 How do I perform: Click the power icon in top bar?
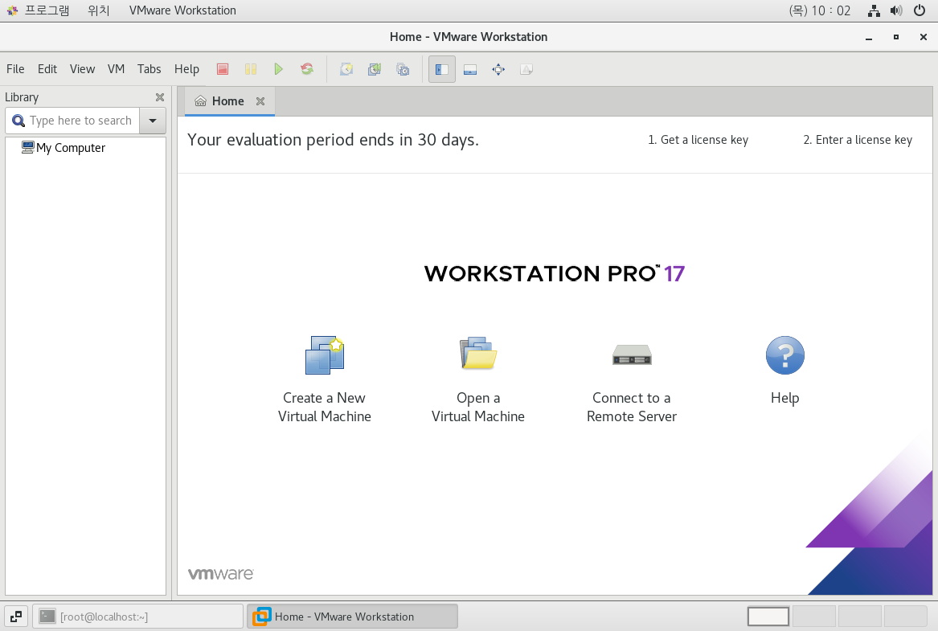920,10
